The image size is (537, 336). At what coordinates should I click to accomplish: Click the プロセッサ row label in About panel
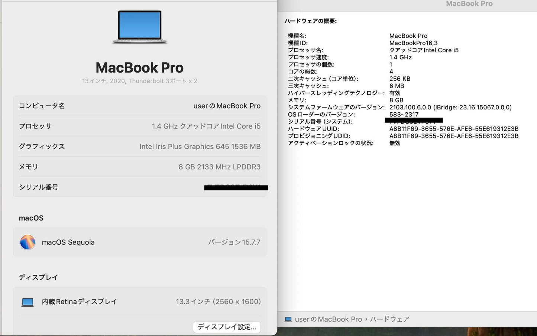pos(35,126)
